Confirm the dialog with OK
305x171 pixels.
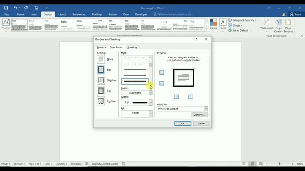tap(183, 123)
